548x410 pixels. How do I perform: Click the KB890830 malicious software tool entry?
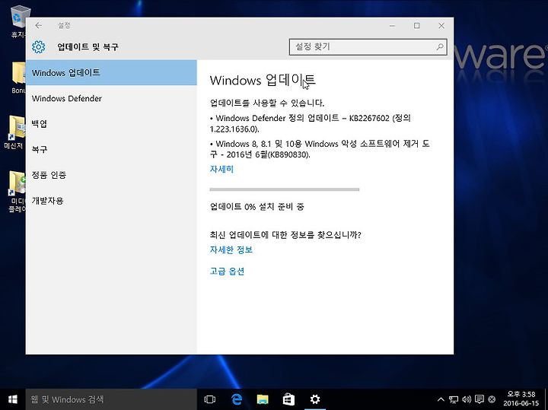pyautogui.click(x=320, y=149)
